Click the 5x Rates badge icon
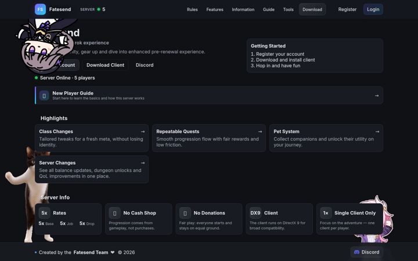The image size is (418, 261). click(x=44, y=213)
